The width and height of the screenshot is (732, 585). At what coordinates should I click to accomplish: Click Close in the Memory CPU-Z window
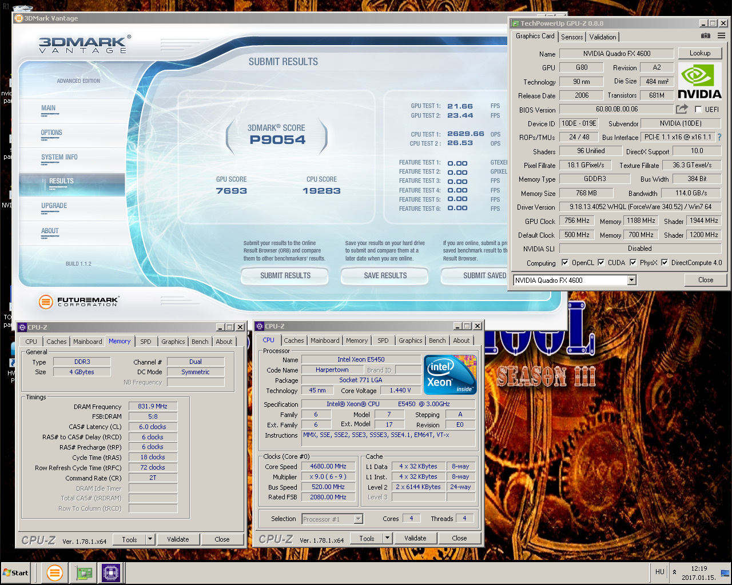pyautogui.click(x=222, y=539)
